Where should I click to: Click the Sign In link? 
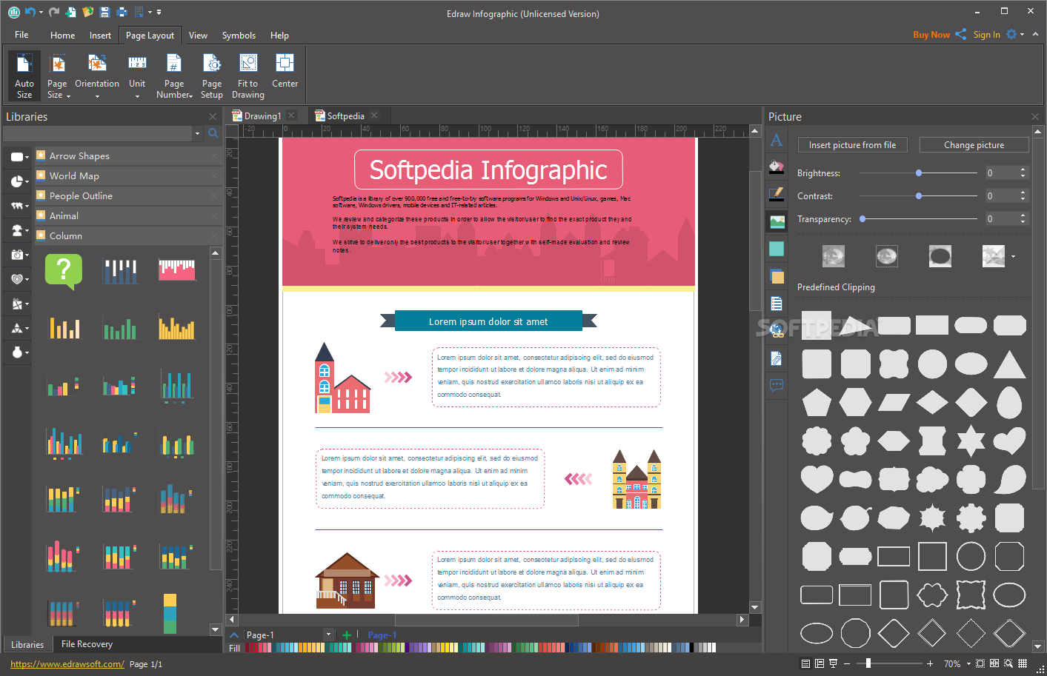(x=986, y=35)
